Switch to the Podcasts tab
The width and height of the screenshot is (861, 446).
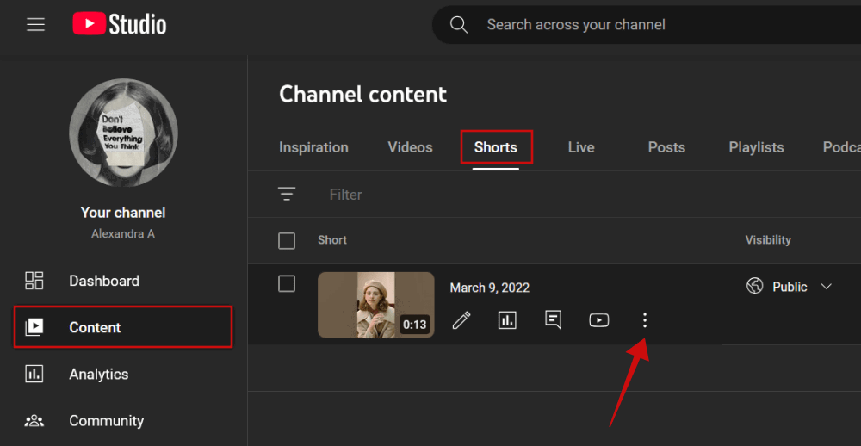(x=842, y=148)
